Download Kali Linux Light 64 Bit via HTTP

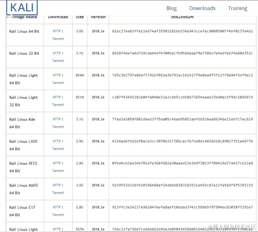[x=57, y=75]
